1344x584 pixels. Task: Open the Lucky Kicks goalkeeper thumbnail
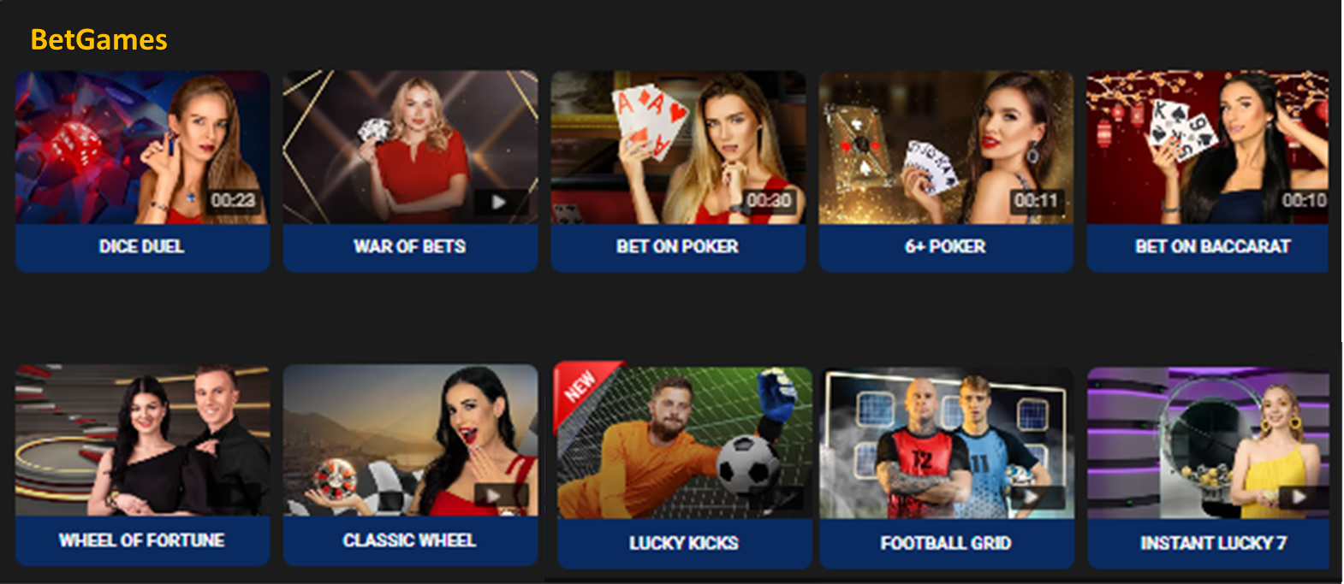pyautogui.click(x=685, y=443)
